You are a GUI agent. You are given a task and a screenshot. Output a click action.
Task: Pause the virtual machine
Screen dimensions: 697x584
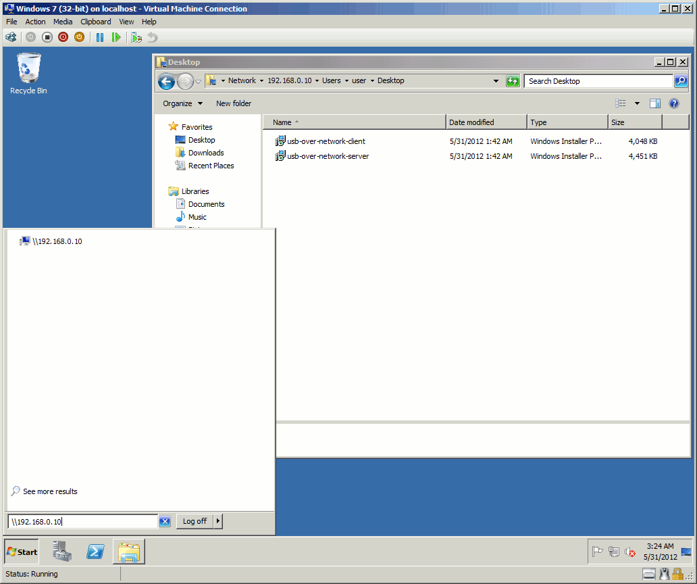100,37
